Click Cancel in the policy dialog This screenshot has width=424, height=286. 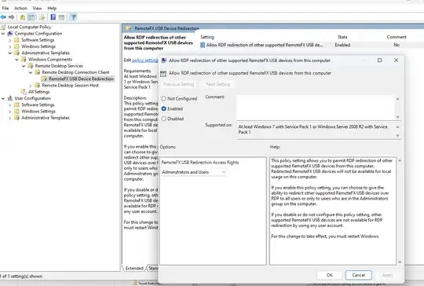359,275
